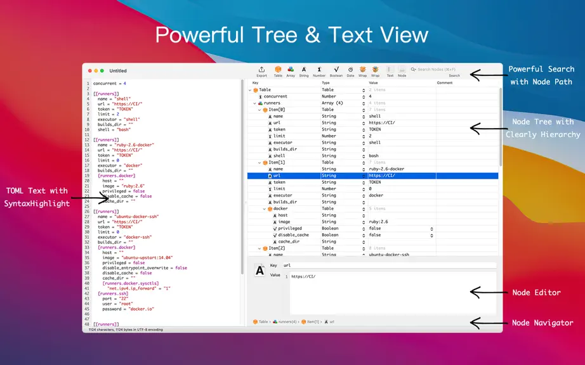Collapse the docker table node

pyautogui.click(x=265, y=209)
